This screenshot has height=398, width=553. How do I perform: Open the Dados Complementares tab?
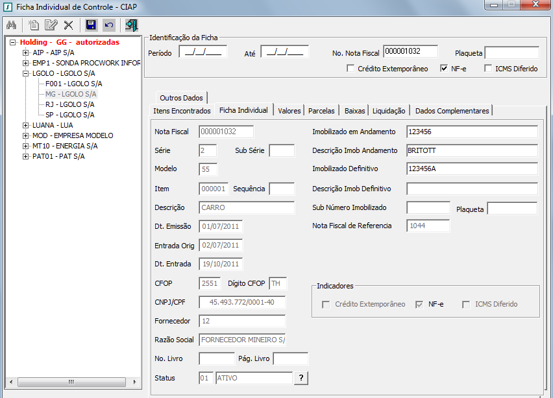[x=452, y=111]
